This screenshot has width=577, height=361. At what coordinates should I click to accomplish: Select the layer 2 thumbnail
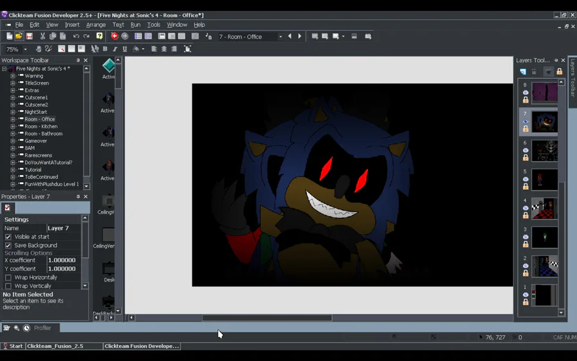[544, 266]
